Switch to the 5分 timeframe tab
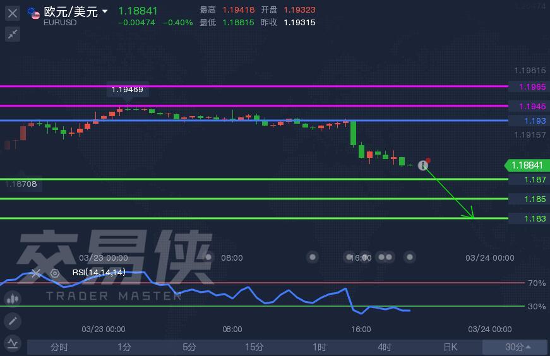The width and height of the screenshot is (550, 356). click(x=189, y=347)
